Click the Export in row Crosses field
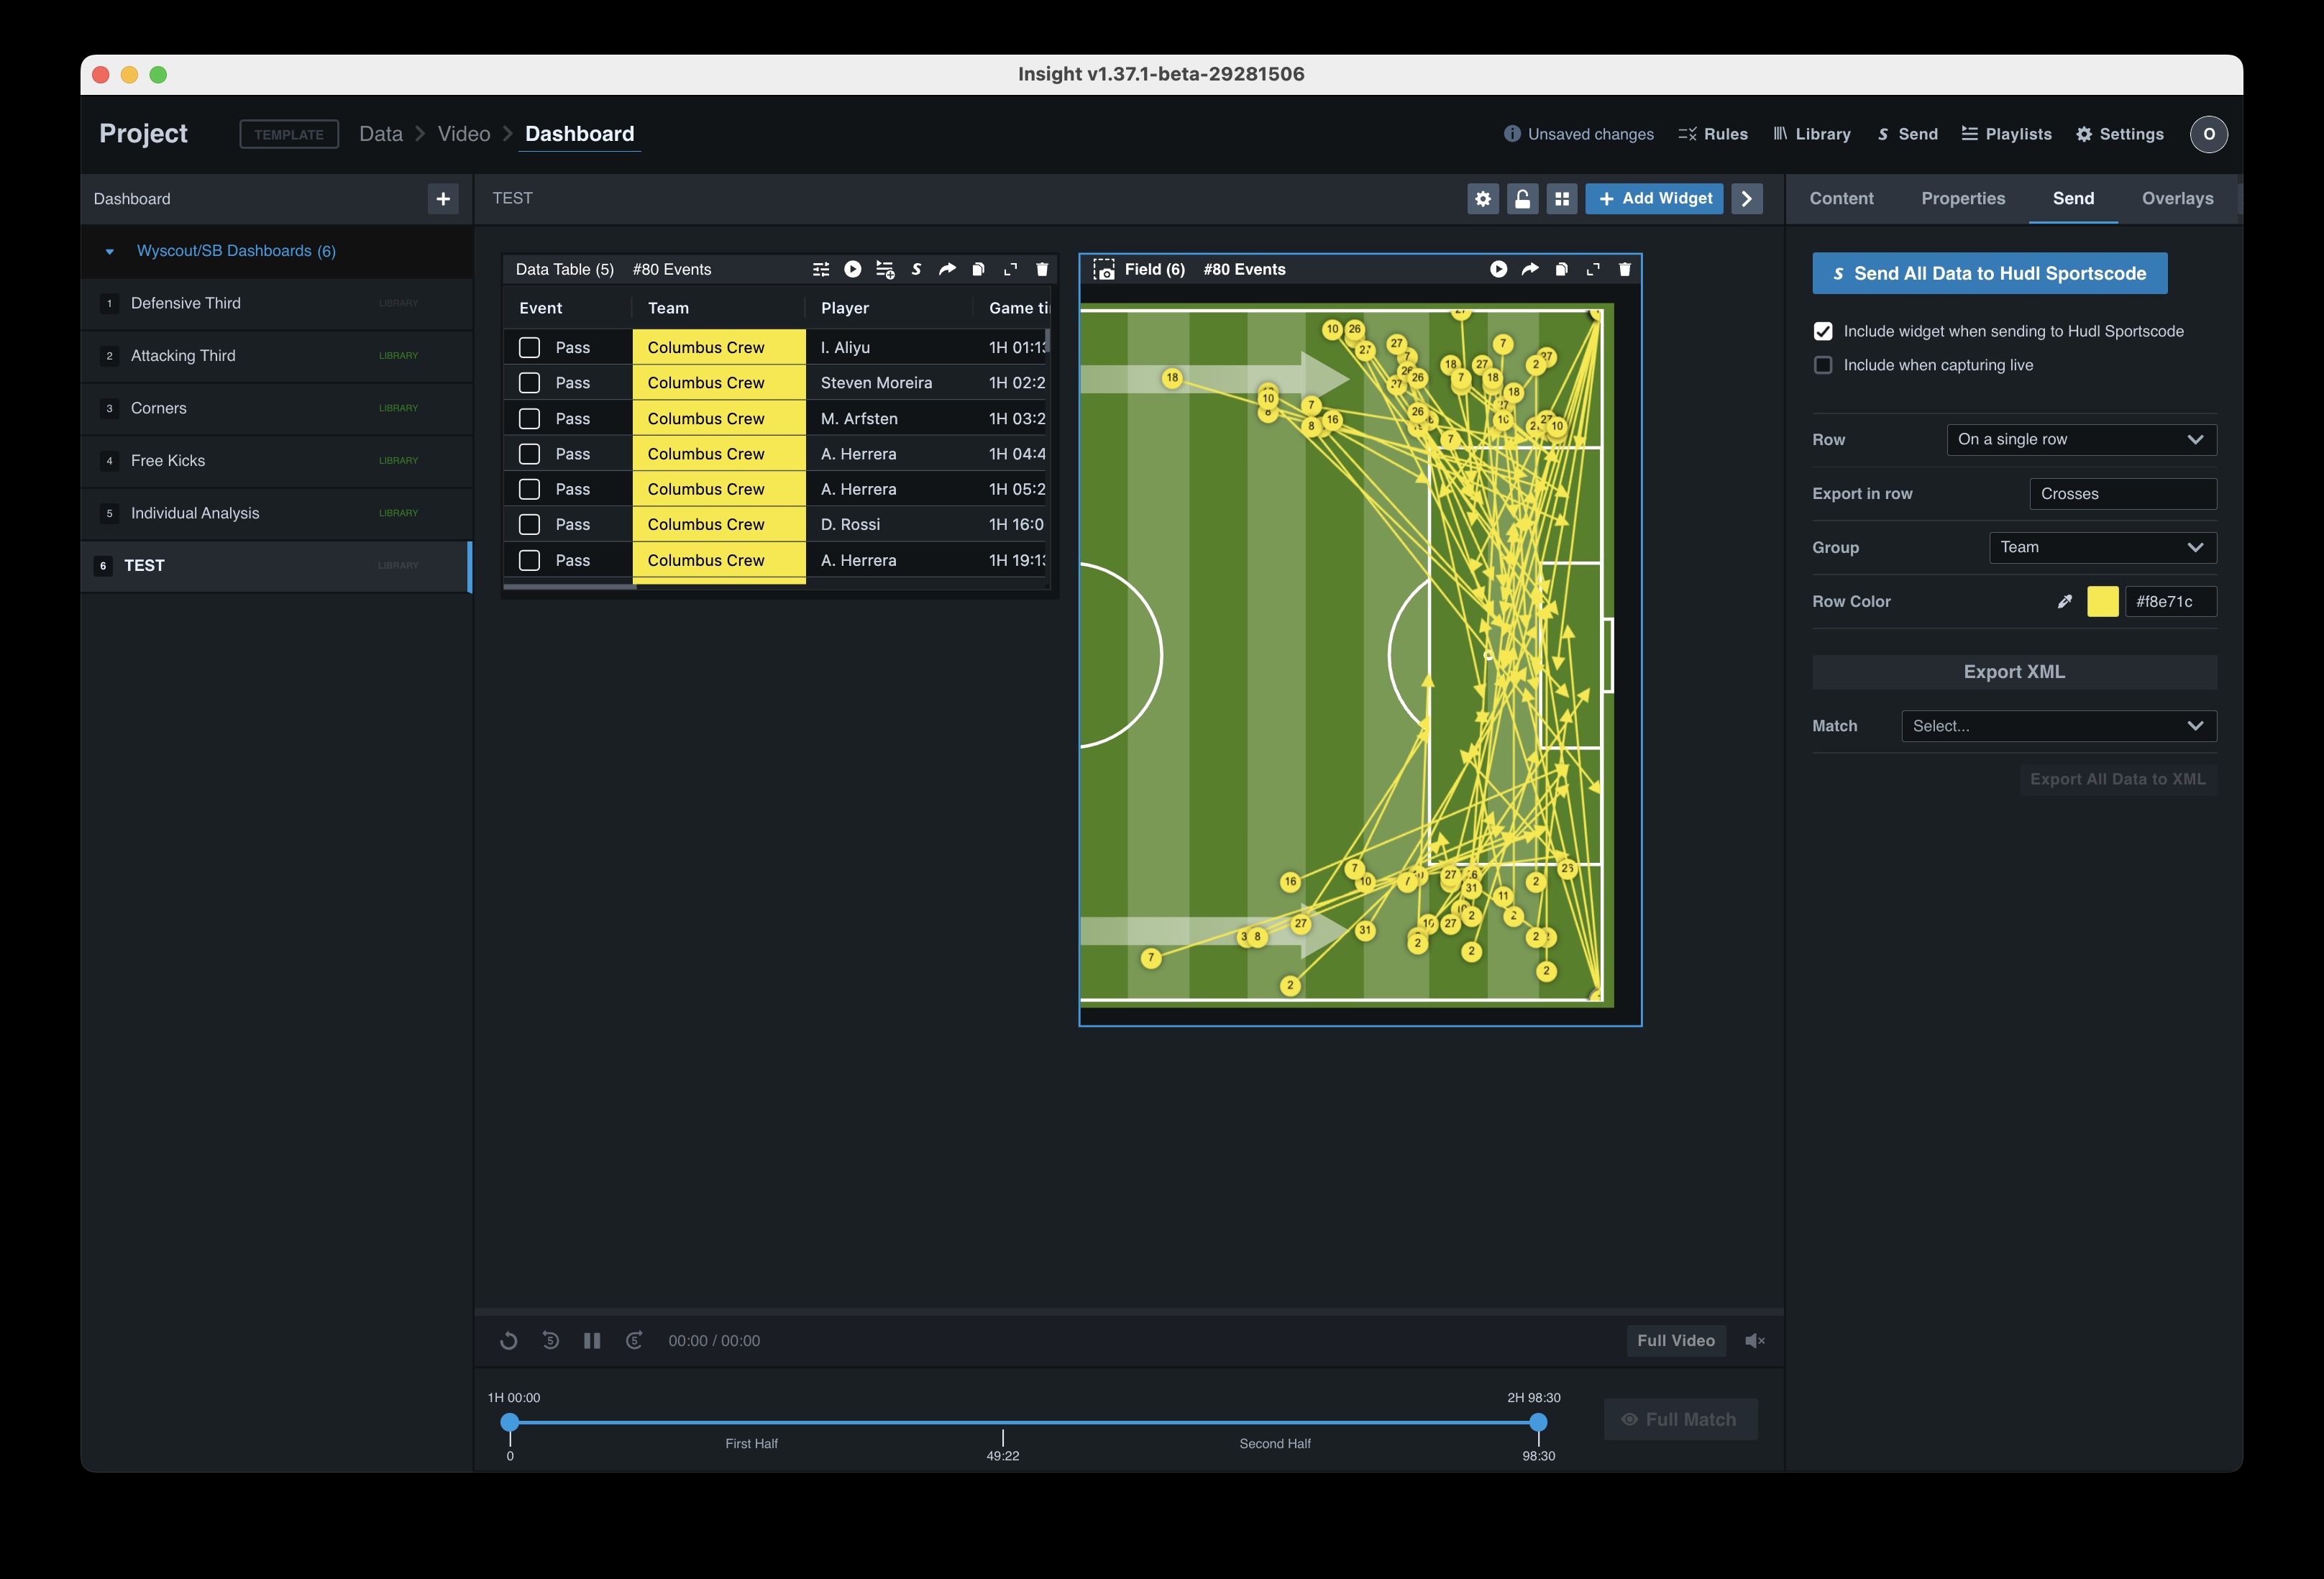Image resolution: width=2324 pixels, height=1579 pixels. 2122,493
